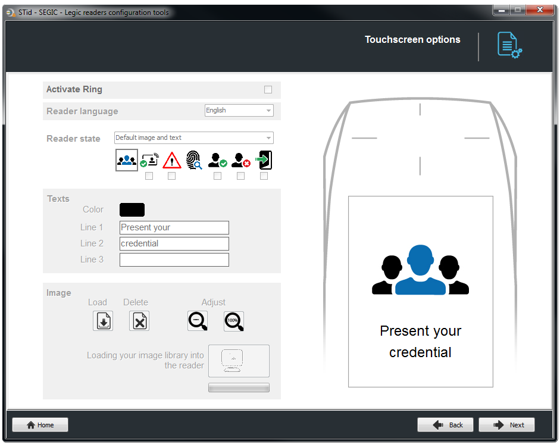The width and height of the screenshot is (560, 447).
Task: Minimize the SEGIC window
Action: [x=502, y=10]
